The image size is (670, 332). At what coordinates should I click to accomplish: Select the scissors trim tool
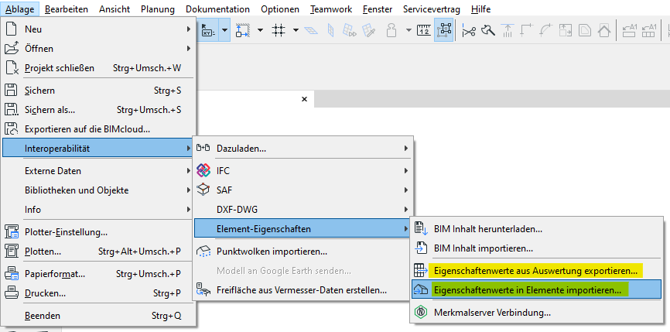coord(469,30)
